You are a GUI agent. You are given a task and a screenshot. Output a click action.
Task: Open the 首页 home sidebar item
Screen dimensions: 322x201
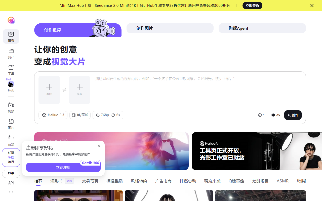(x=11, y=36)
